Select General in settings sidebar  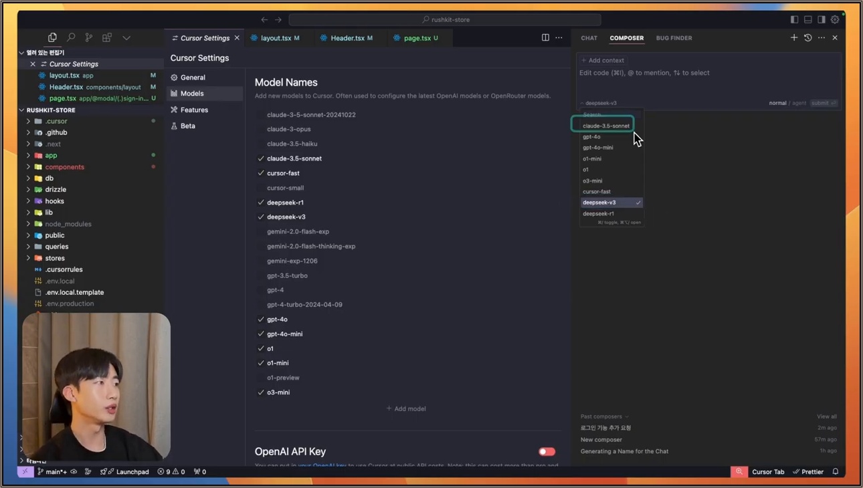[205, 78]
